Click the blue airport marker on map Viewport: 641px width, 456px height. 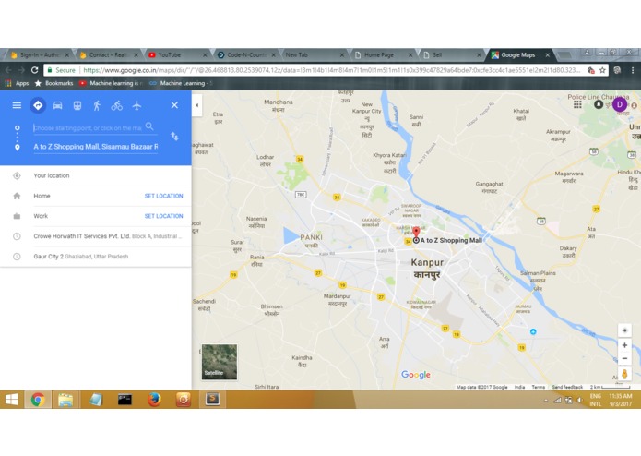pyautogui.click(x=533, y=331)
